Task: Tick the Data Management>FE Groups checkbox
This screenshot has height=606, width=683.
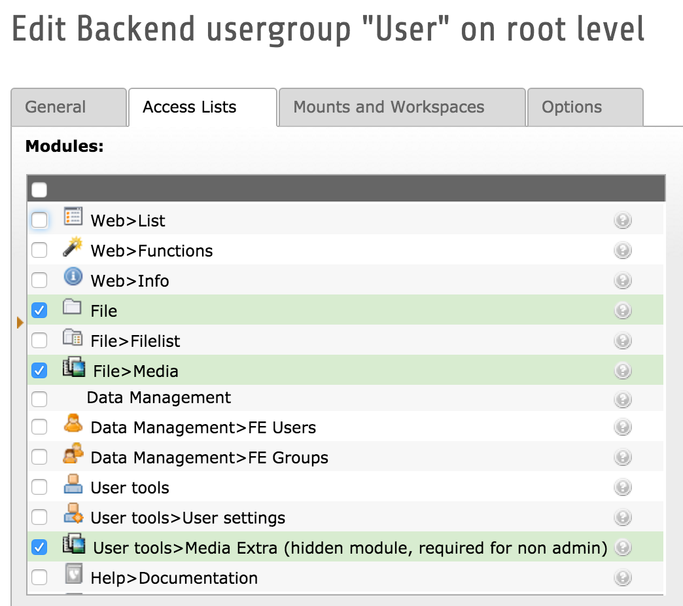Action: click(x=40, y=457)
